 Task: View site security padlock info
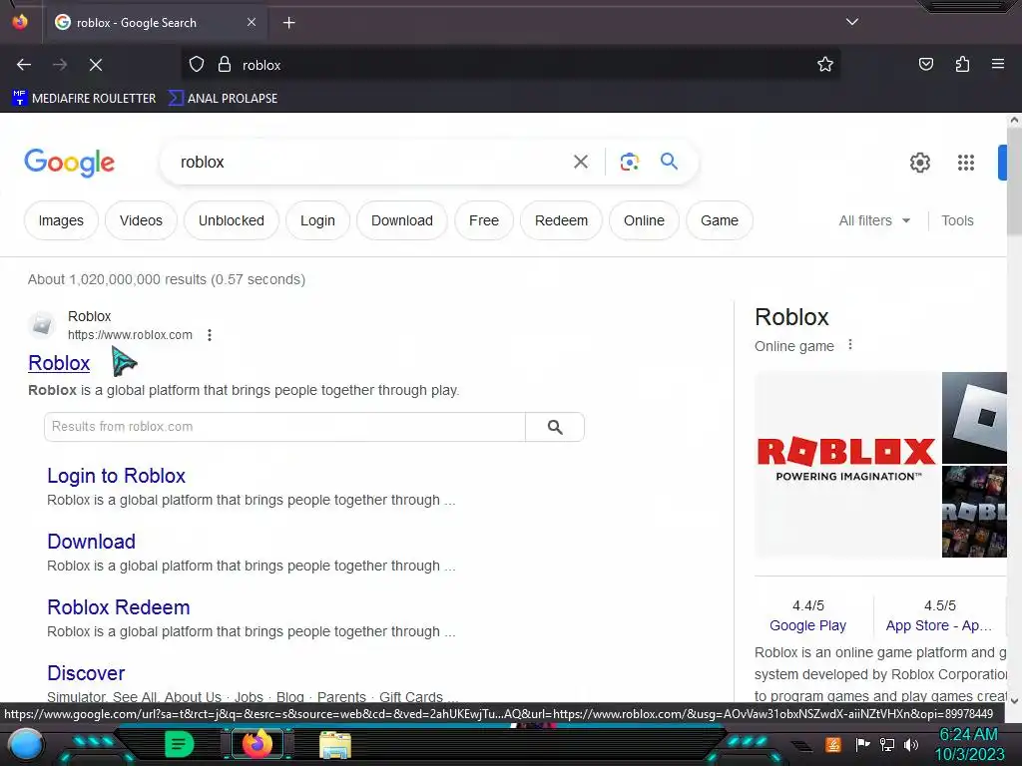pyautogui.click(x=225, y=65)
